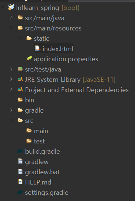
Task: Select inflearn_spring [boot] project label
Action: (48, 8)
